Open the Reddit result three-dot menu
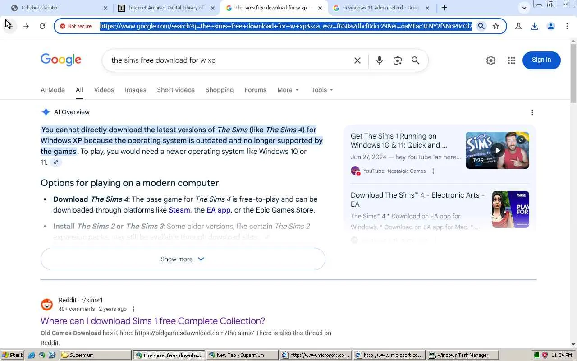This screenshot has width=577, height=361. (133, 309)
